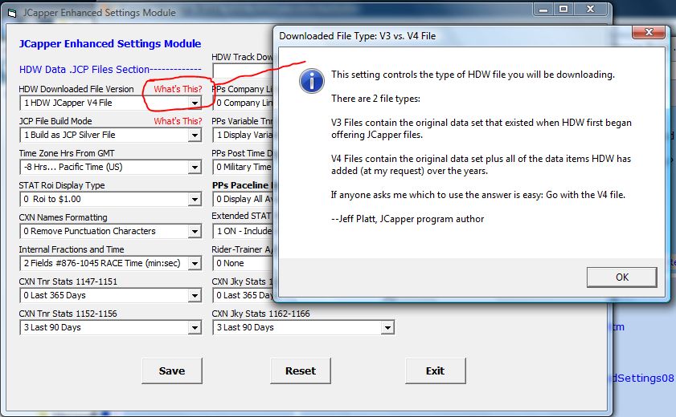
Task: Expand CXN Tnr Stats 1147-1151 dropdown
Action: pyautogui.click(x=195, y=296)
